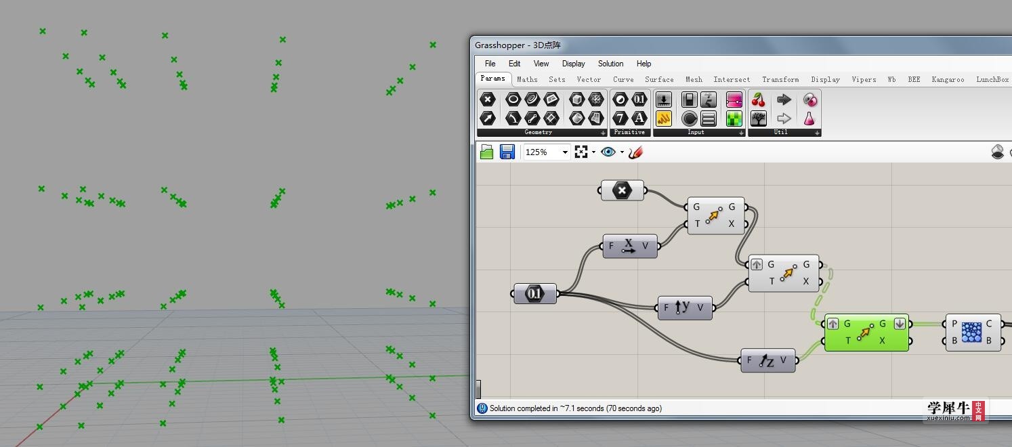Switch to the Kangaroo tab
1012x447 pixels.
pos(948,79)
